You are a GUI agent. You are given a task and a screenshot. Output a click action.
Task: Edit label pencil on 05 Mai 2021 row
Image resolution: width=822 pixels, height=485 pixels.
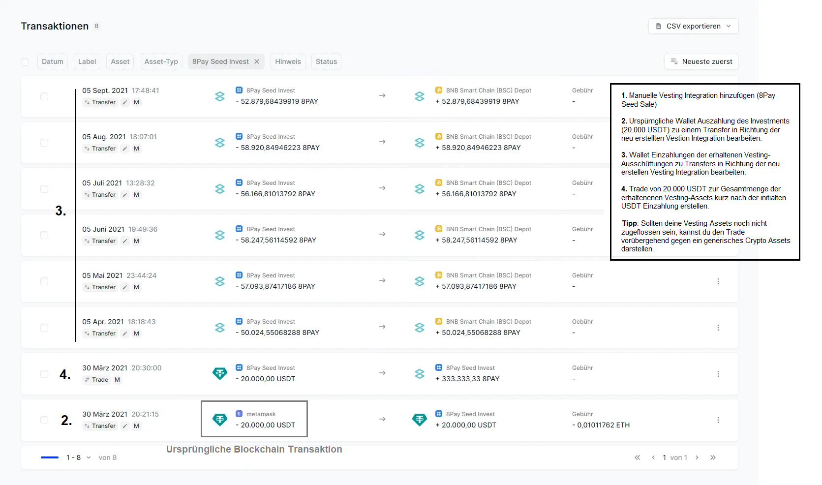tap(125, 287)
